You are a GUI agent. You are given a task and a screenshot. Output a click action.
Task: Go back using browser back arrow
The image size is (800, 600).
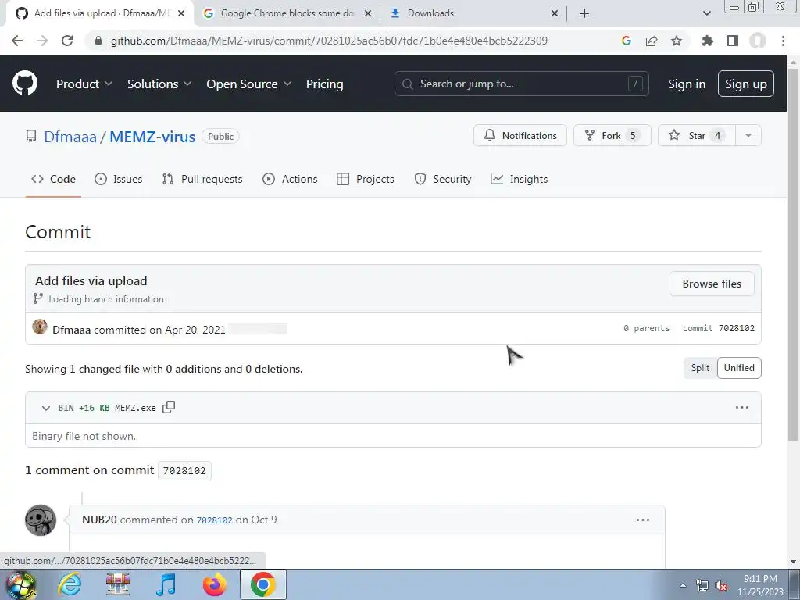17,41
